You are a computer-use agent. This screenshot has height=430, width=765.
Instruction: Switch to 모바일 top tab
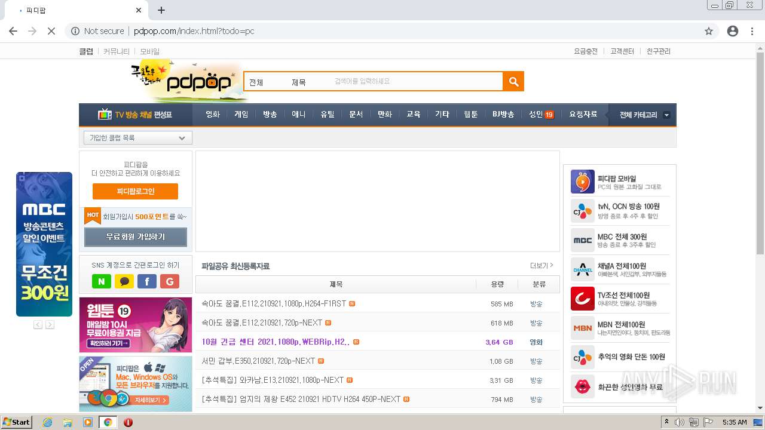pyautogui.click(x=150, y=51)
